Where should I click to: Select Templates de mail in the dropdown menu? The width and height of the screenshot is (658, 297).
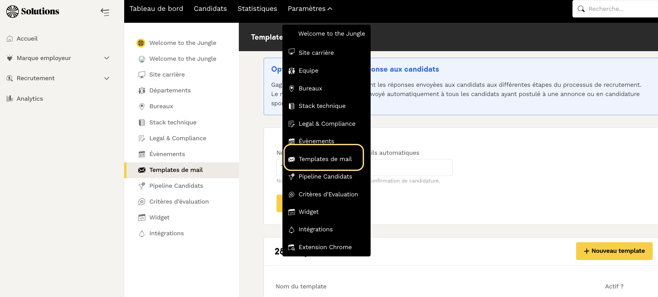(325, 159)
